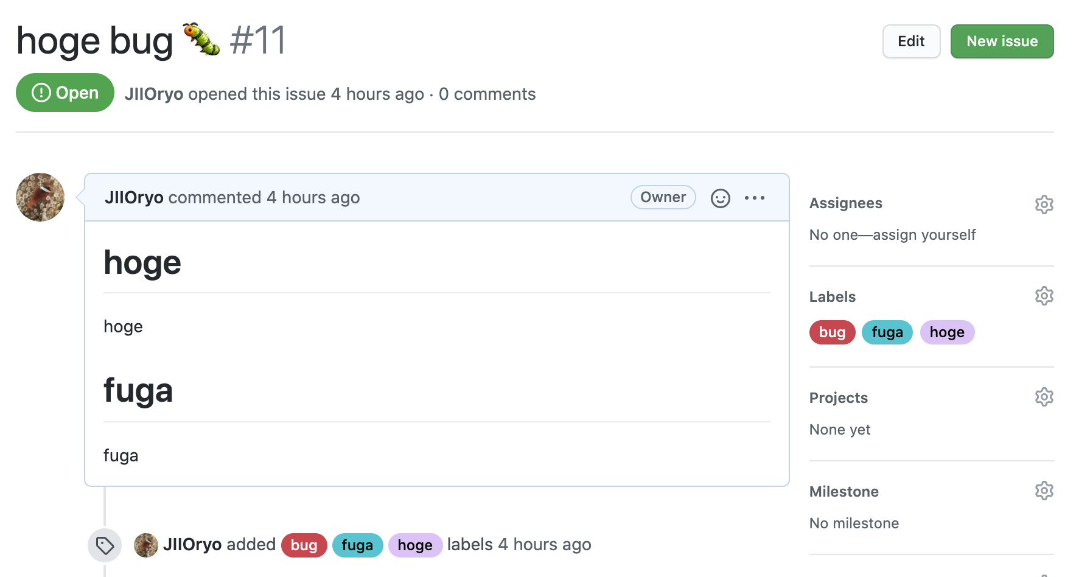Click the bug label in timeline event
Viewport: 1076px width, 577px height.
coord(304,545)
